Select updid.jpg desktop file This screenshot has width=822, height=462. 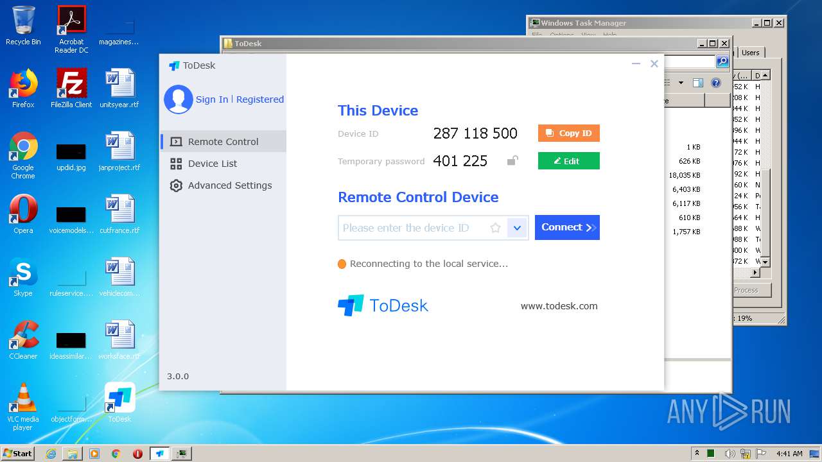(71, 157)
